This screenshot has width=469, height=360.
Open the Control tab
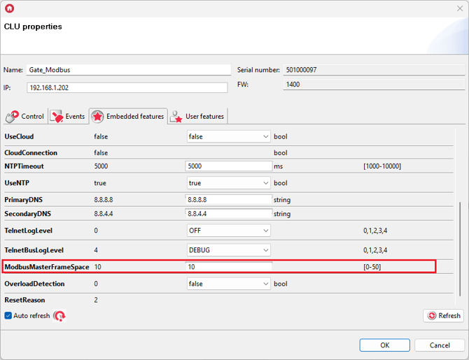click(25, 117)
